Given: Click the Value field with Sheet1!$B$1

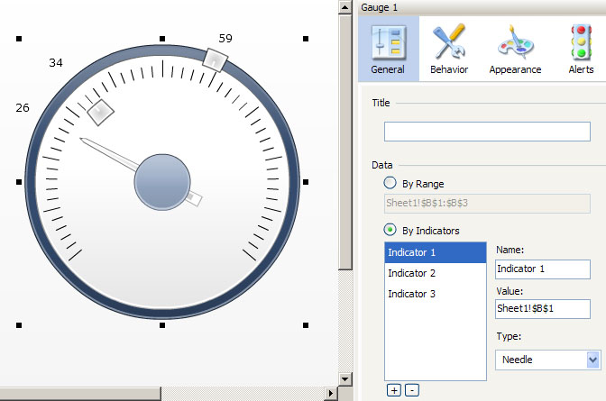Looking at the screenshot, I should (x=542, y=309).
